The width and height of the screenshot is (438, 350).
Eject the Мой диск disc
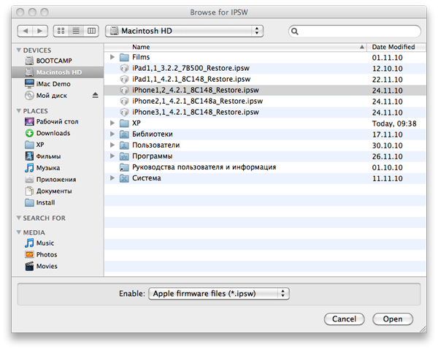(95, 95)
